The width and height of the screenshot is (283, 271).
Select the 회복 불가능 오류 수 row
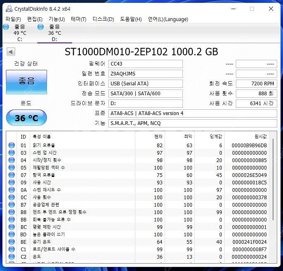138,219
